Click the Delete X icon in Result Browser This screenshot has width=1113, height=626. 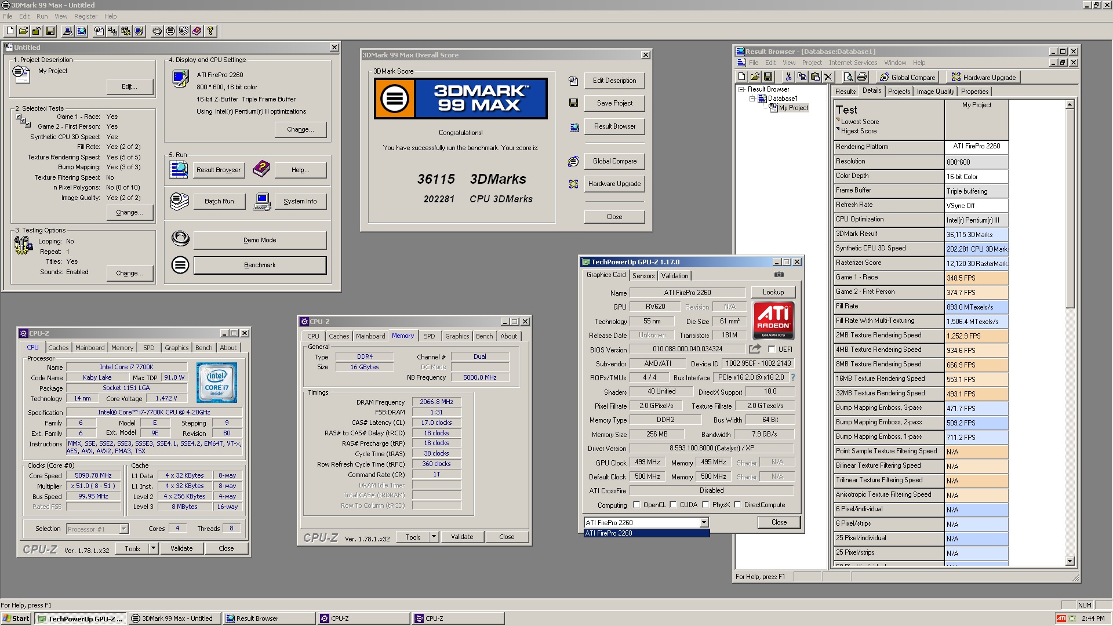828,77
